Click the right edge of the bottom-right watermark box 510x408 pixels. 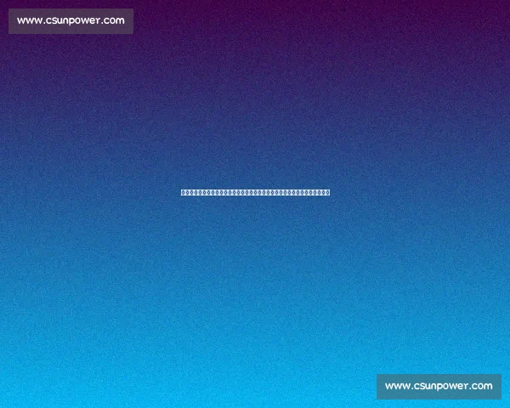[x=499, y=386]
